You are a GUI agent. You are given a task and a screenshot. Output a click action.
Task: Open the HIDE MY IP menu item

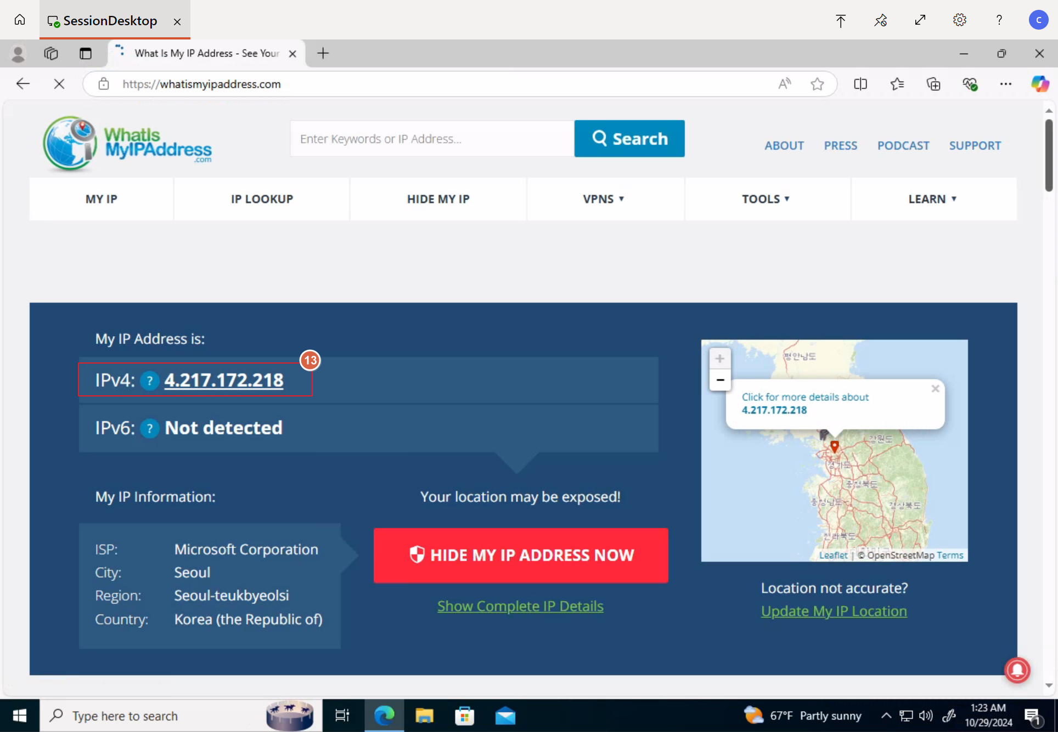click(x=438, y=199)
